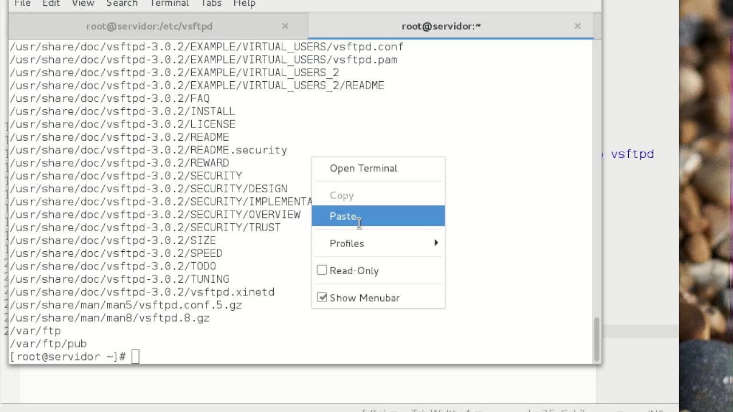Choose Open Terminal from context menu

[x=378, y=168]
